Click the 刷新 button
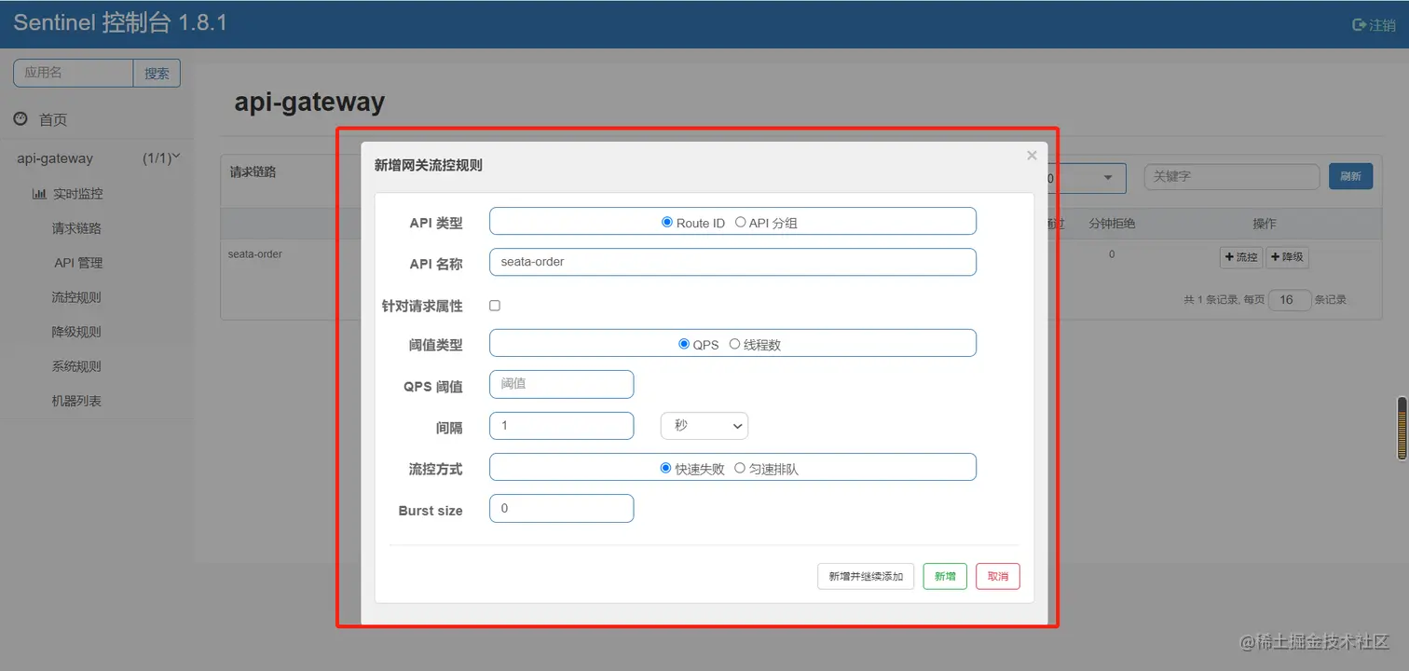The image size is (1409, 671). [1350, 176]
